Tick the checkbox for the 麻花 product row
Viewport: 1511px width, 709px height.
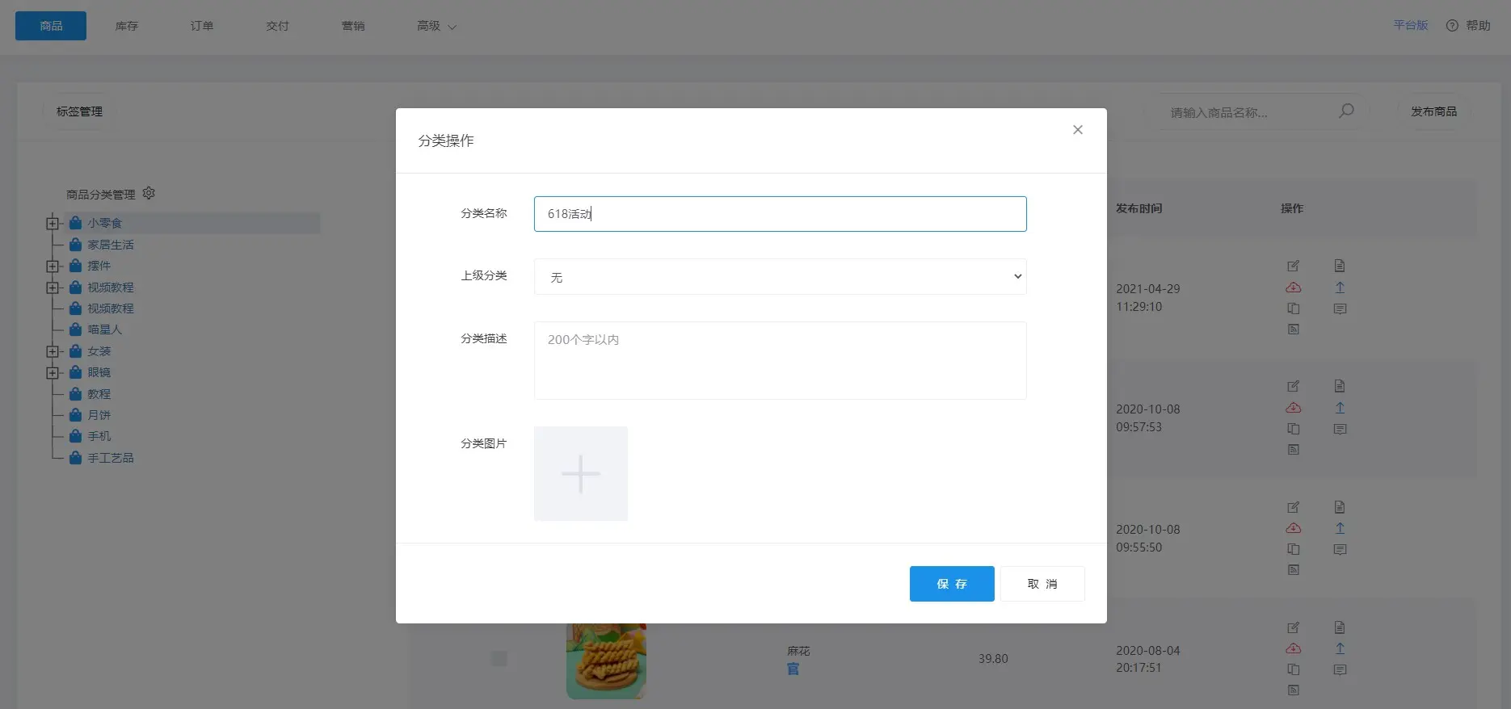click(499, 659)
